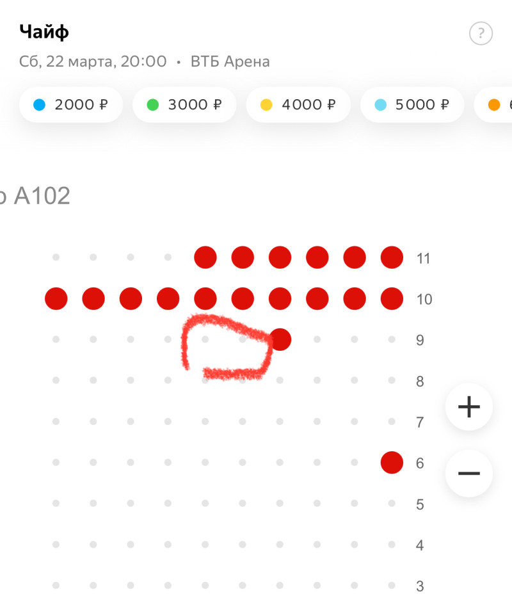Zoom out with the minus button
Viewport: 512px width, 610px height.
point(468,474)
